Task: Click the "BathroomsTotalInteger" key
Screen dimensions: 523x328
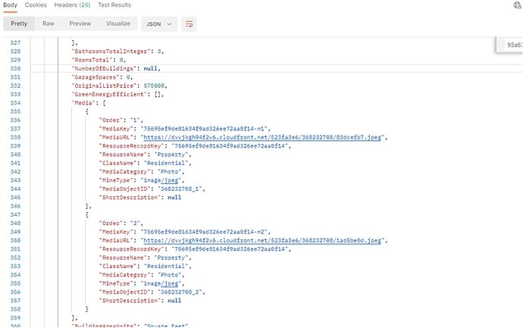Action: 111,52
